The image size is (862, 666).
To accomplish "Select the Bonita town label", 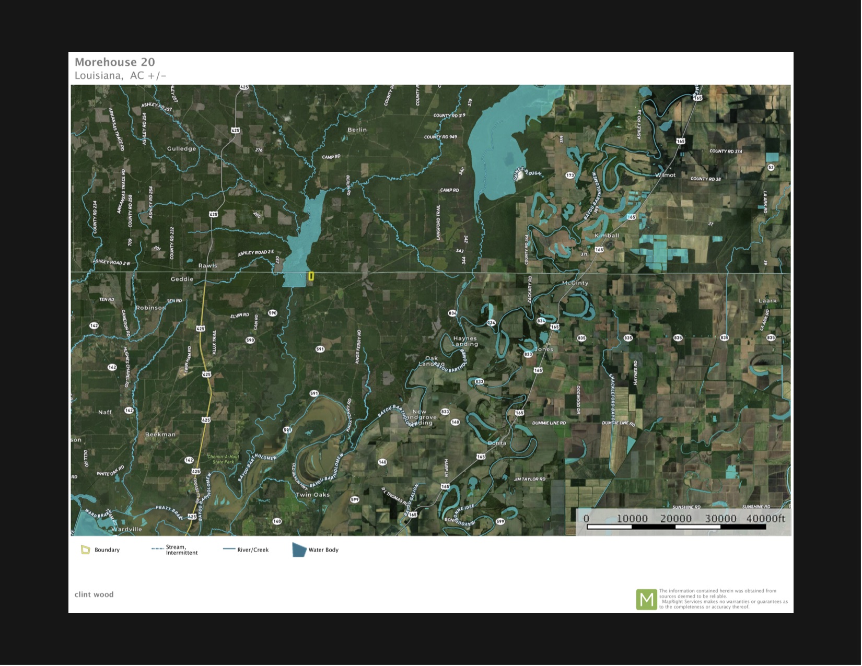I will [x=497, y=443].
